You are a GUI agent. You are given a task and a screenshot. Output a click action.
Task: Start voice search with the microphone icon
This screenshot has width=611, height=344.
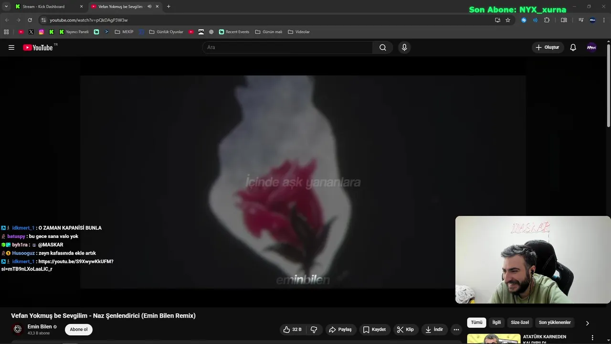[x=404, y=47]
